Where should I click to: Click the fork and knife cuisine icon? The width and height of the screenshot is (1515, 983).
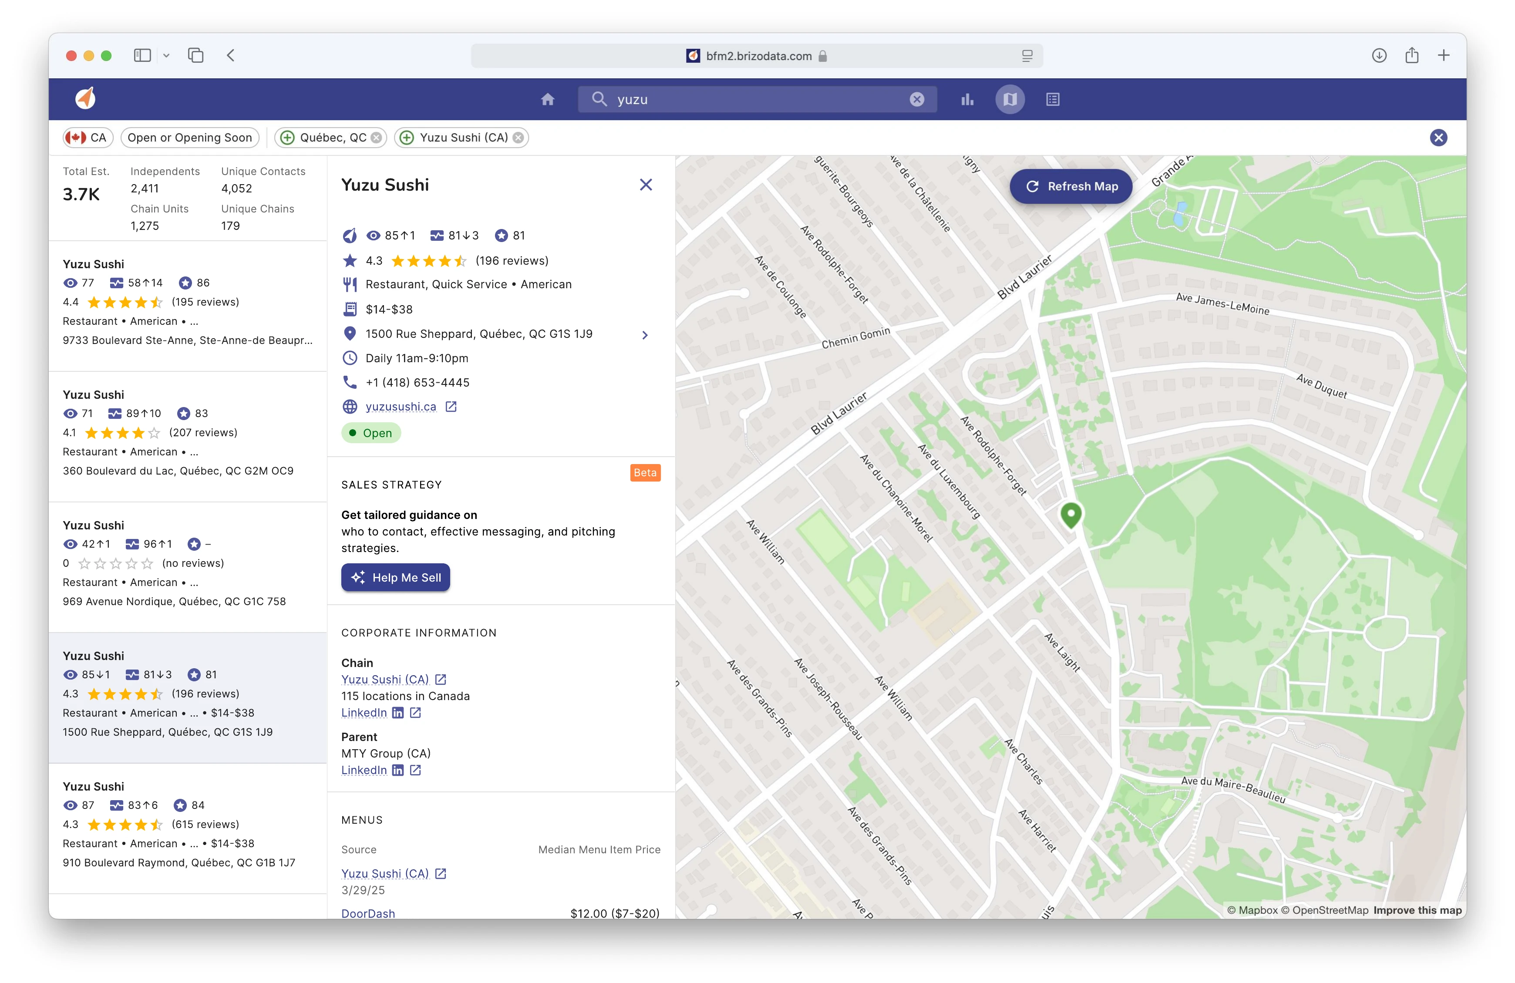click(350, 284)
